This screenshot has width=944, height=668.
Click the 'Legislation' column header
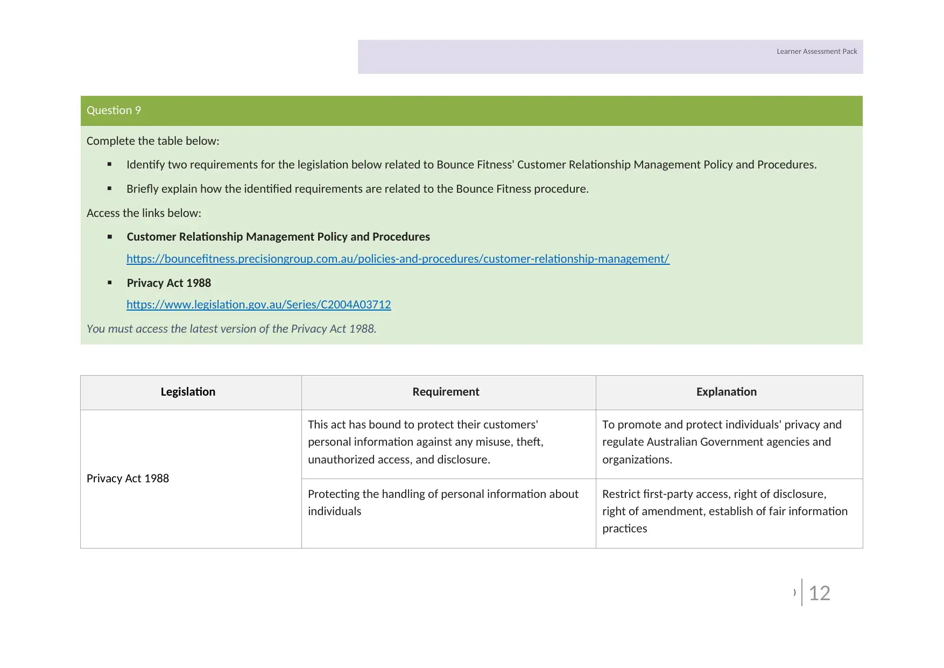click(188, 392)
